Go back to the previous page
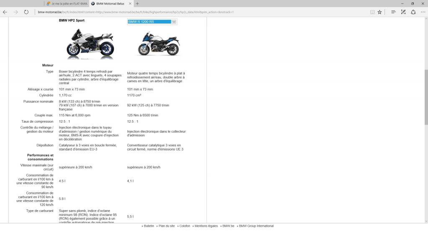The height and width of the screenshot is (231, 428). click(x=5, y=12)
